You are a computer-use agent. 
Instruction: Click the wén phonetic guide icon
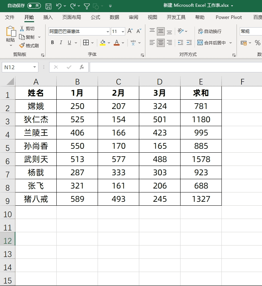coord(133,43)
